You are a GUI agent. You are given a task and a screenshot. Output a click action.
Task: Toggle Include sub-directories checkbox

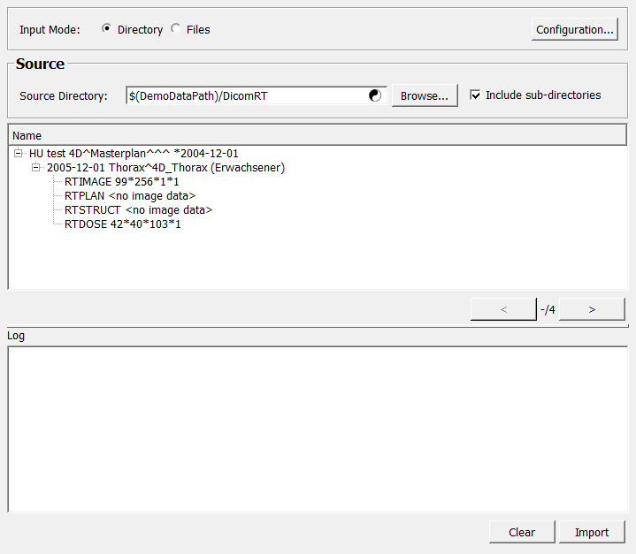[x=476, y=95]
